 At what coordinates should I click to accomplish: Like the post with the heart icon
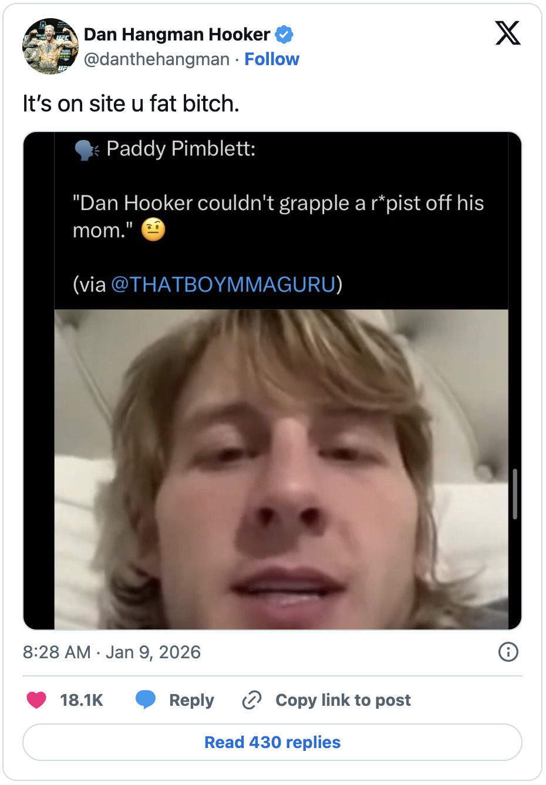pyautogui.click(x=36, y=700)
